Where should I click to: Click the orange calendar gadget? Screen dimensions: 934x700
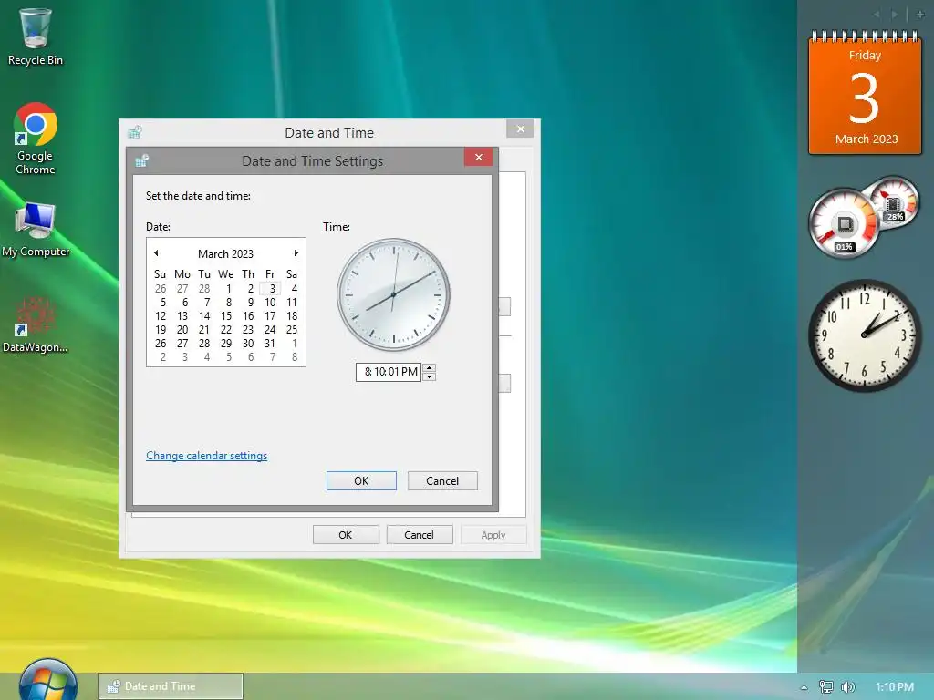865,92
